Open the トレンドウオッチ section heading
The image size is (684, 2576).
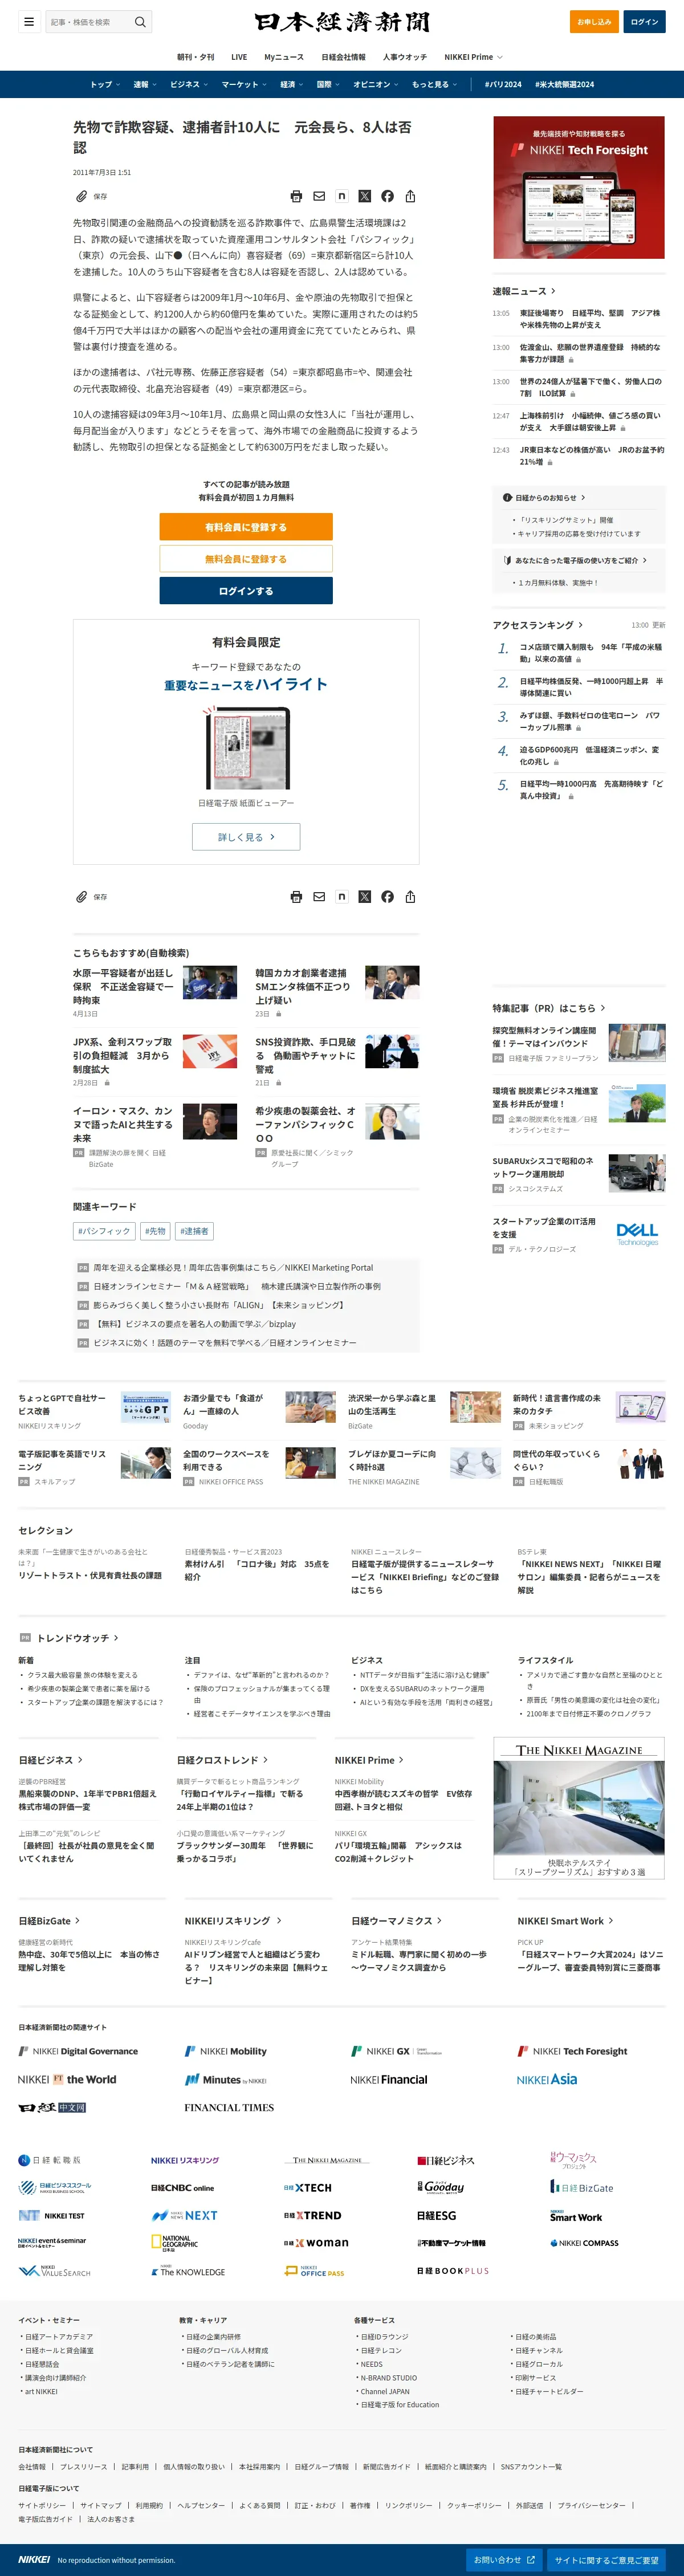77,1638
